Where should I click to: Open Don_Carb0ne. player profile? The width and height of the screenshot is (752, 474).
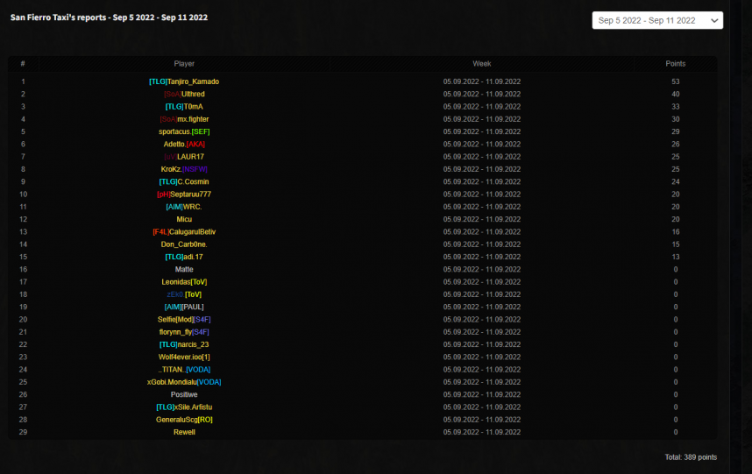(x=184, y=244)
